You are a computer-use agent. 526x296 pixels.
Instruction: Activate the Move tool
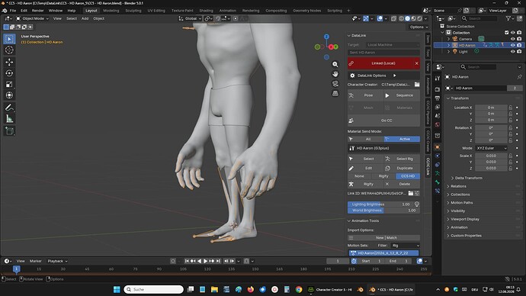click(9, 62)
